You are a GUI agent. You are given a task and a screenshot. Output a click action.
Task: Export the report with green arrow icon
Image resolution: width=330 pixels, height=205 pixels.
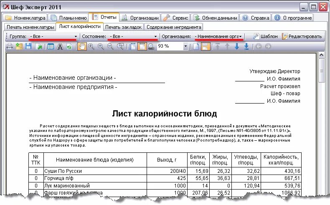[x=39, y=46]
